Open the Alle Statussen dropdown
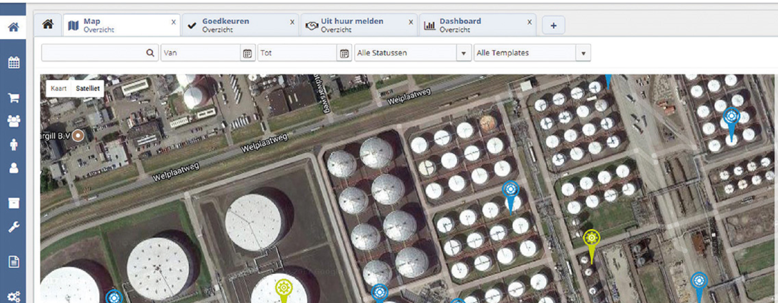Image resolution: width=778 pixels, height=303 pixels. click(413, 53)
